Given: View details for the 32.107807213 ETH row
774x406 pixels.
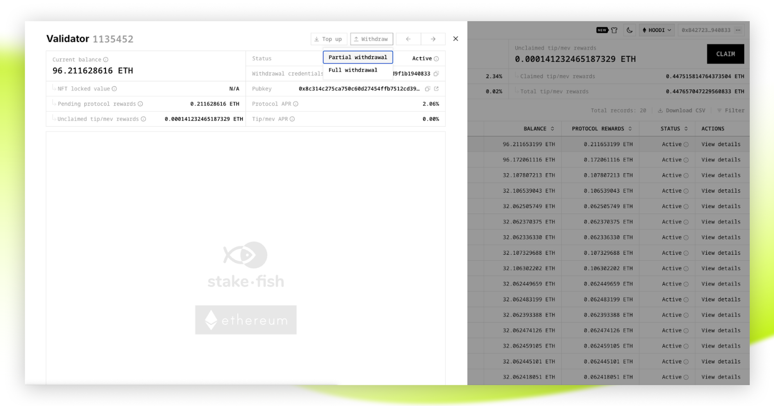Looking at the screenshot, I should pos(721,175).
